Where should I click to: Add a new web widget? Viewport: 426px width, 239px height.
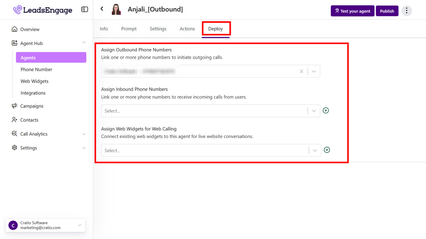point(327,150)
